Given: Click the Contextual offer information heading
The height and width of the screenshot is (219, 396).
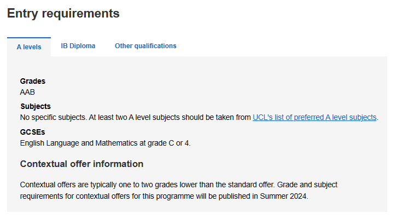Looking at the screenshot, I should 81,164.
